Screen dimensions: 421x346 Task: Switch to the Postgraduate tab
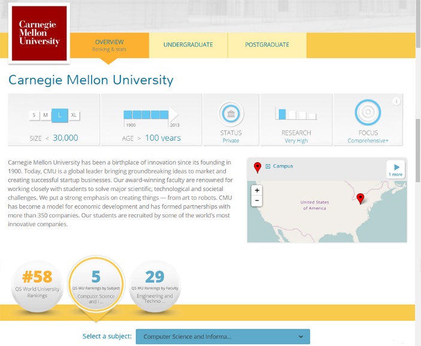(267, 45)
